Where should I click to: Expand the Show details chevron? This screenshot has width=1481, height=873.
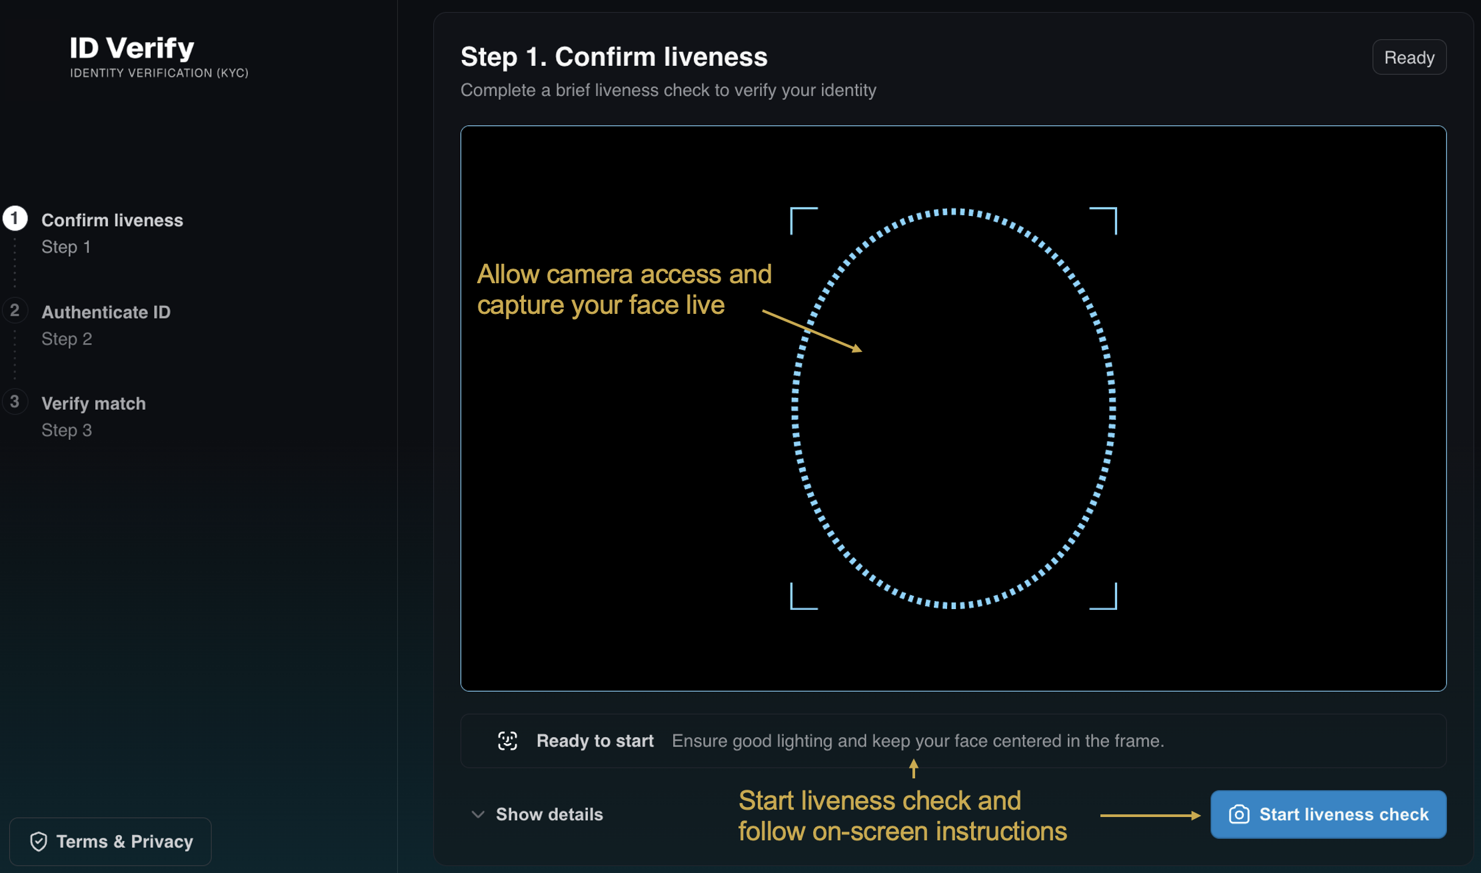(x=477, y=814)
